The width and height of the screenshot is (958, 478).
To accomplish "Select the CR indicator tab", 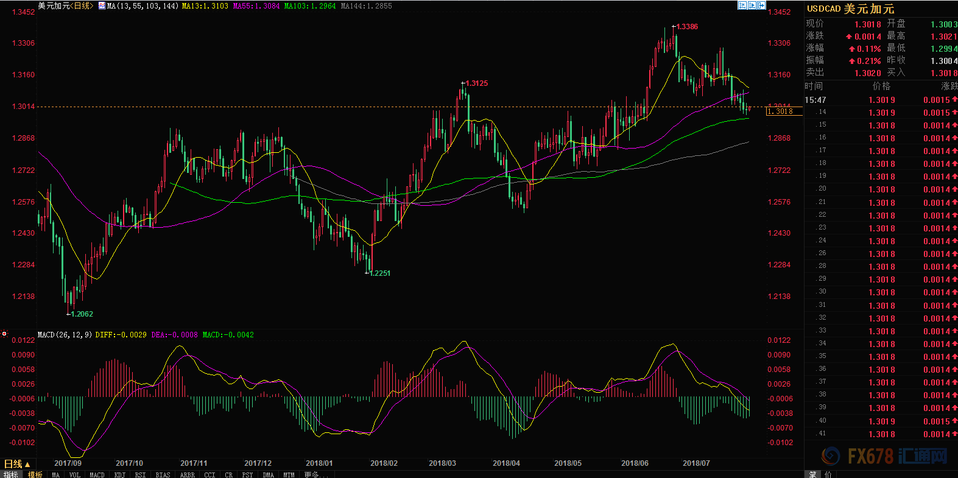I will coord(228,474).
